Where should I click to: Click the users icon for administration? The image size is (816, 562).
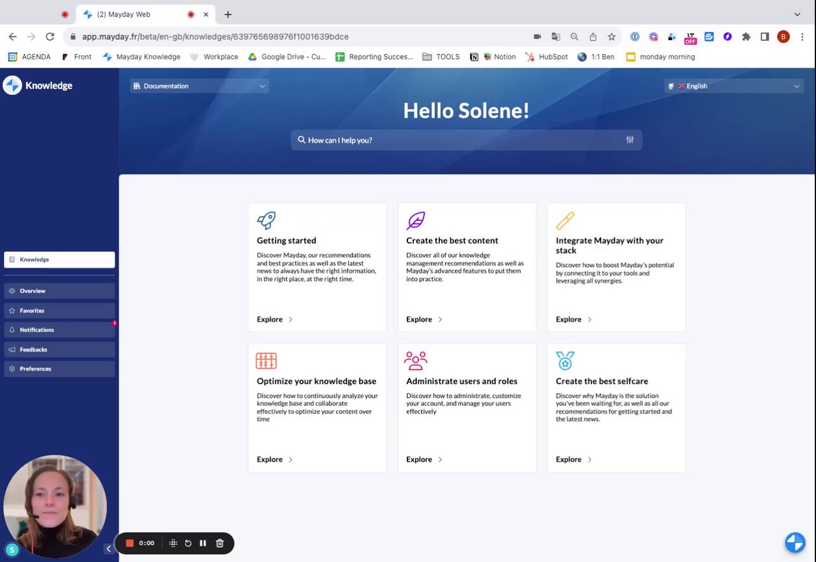pyautogui.click(x=416, y=361)
